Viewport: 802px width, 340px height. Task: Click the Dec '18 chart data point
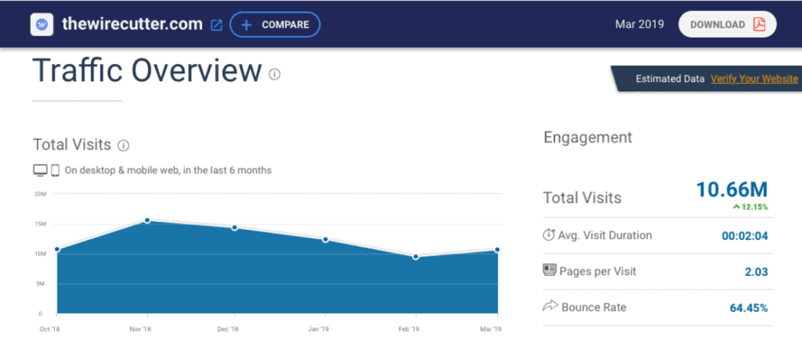click(x=235, y=227)
